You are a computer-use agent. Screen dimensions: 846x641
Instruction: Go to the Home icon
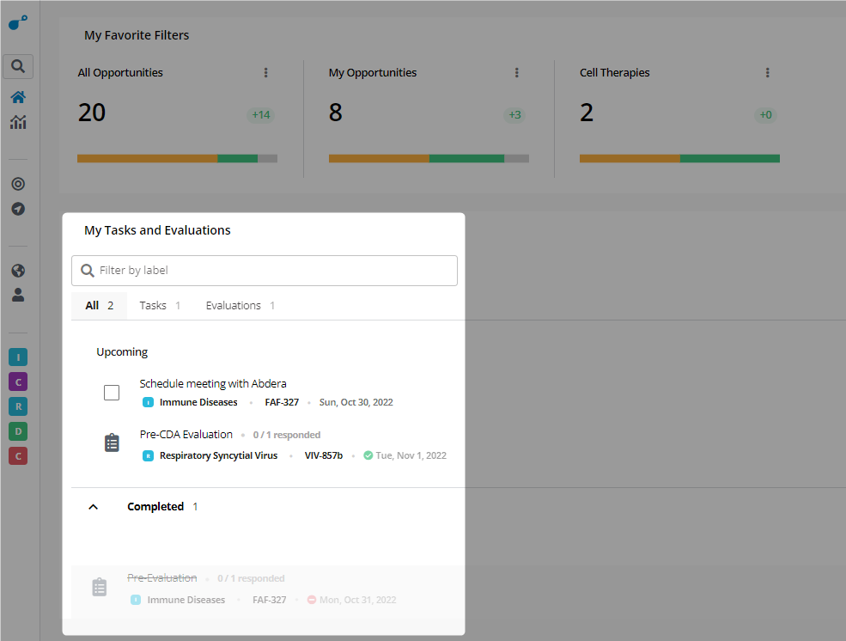pos(18,97)
